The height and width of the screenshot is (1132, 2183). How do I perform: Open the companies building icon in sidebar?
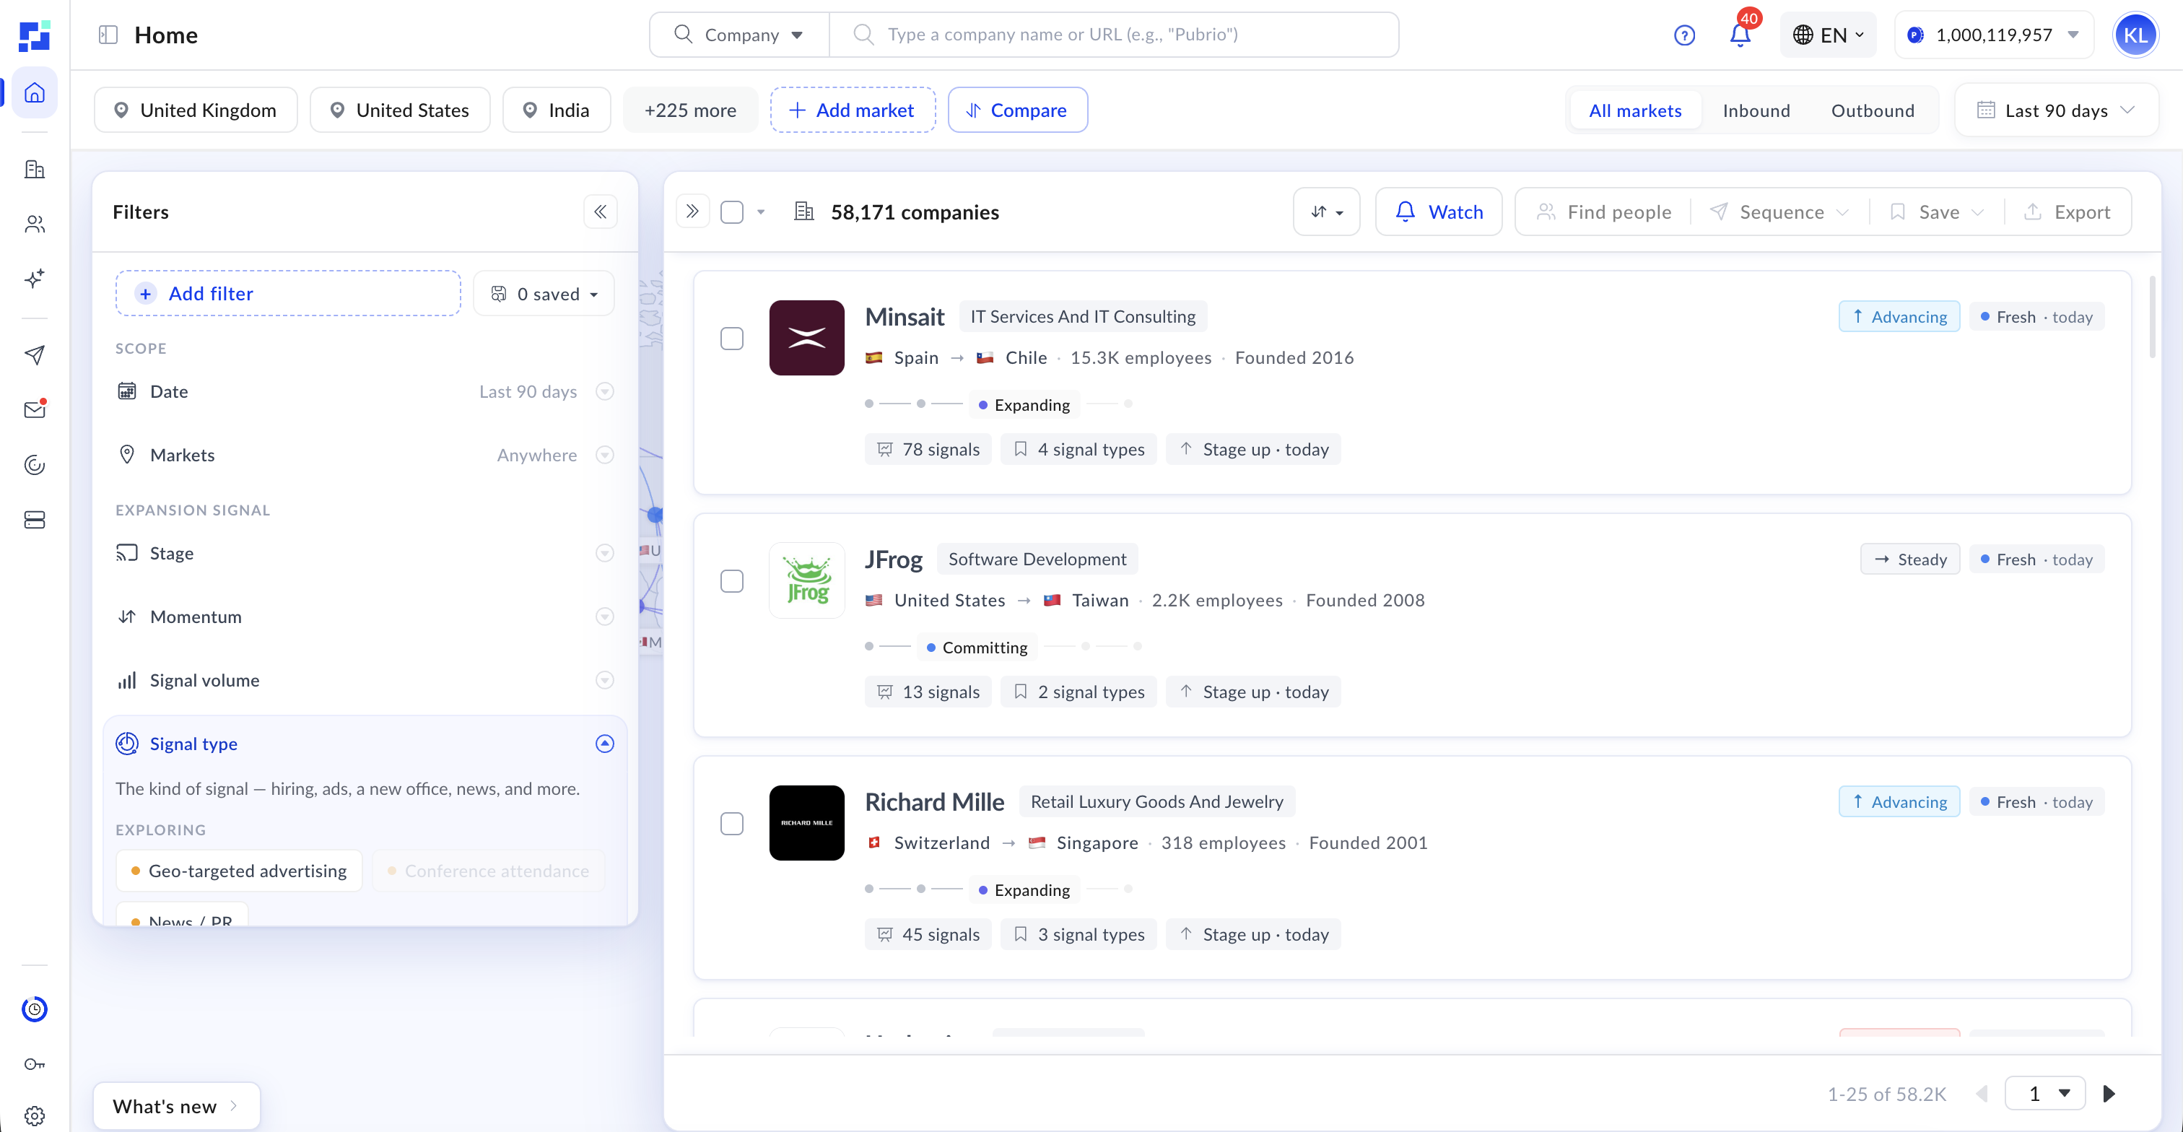[35, 170]
